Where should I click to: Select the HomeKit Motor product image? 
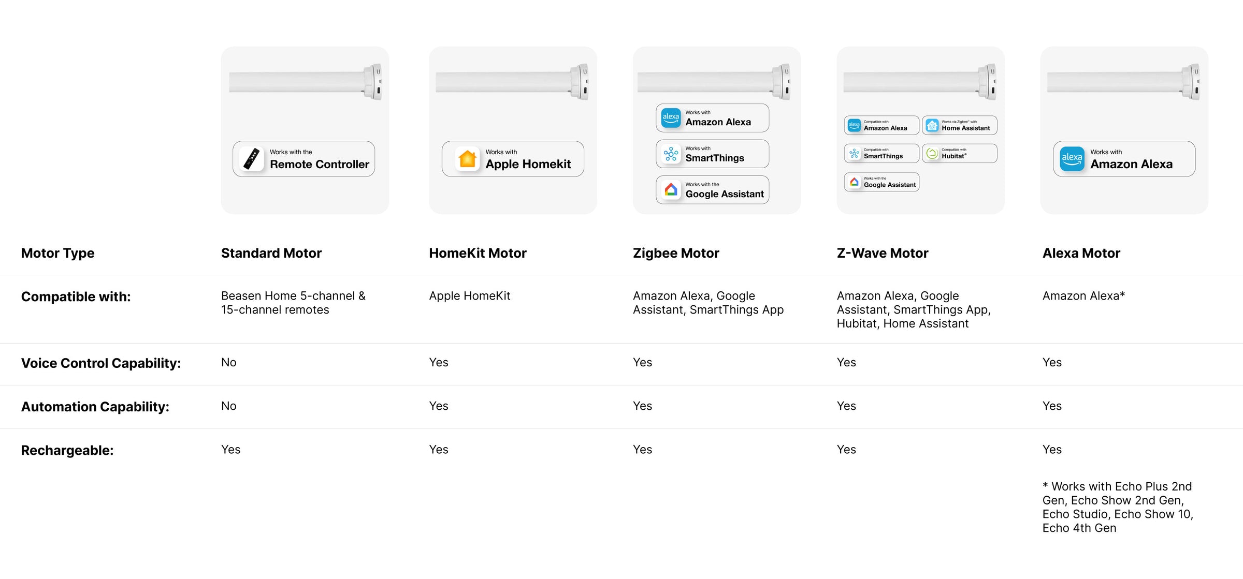[x=512, y=82]
